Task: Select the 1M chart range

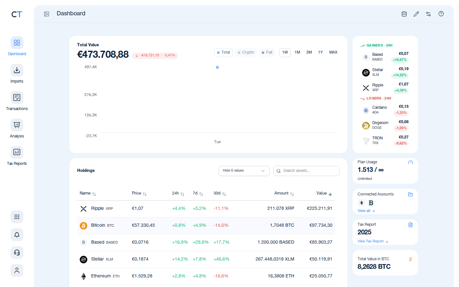Action: (x=297, y=52)
